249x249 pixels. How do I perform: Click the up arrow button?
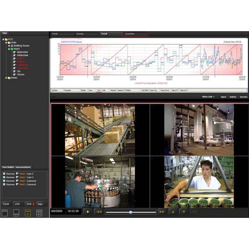[173, 212]
